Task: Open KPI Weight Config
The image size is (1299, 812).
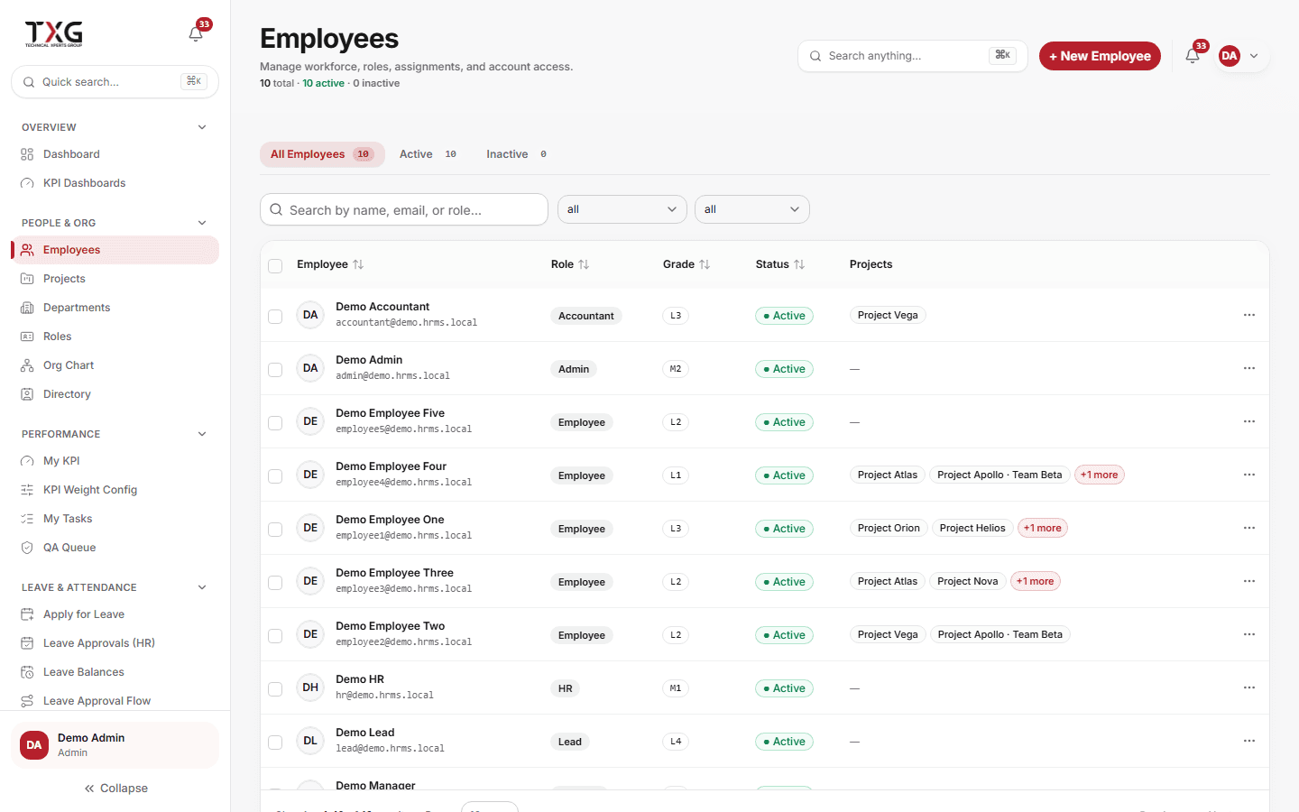Action: point(115,490)
